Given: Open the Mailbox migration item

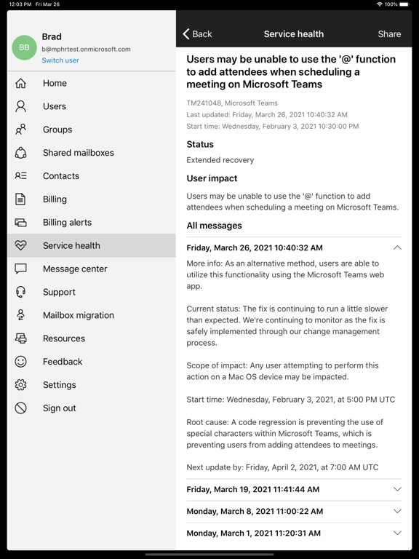Looking at the screenshot, I should pyautogui.click(x=91, y=315).
